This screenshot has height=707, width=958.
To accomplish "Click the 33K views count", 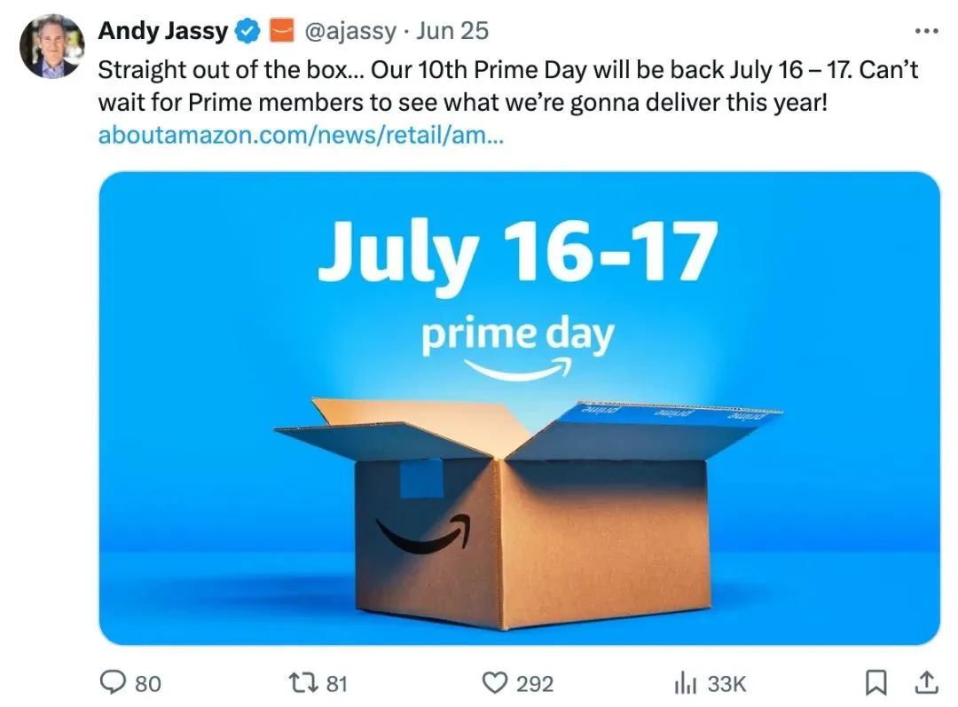I will pos(726,684).
